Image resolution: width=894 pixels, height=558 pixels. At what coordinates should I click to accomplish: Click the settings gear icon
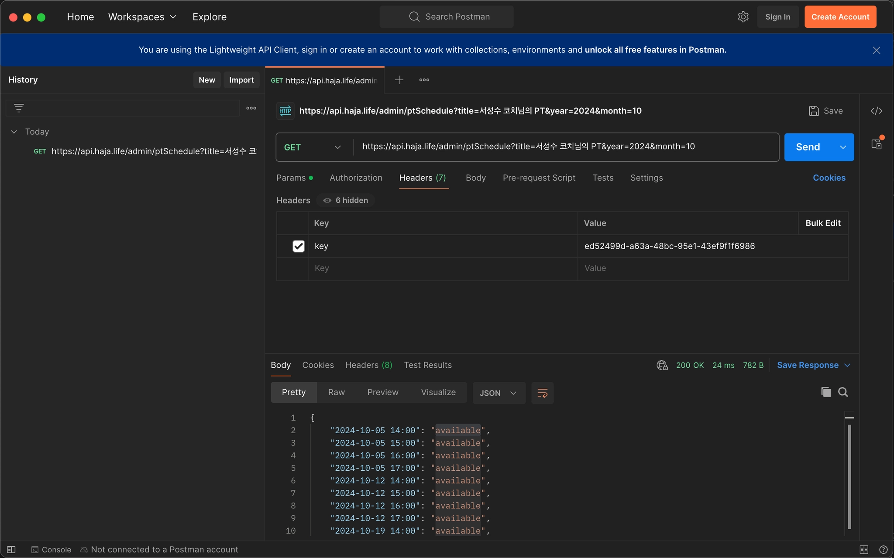[743, 17]
